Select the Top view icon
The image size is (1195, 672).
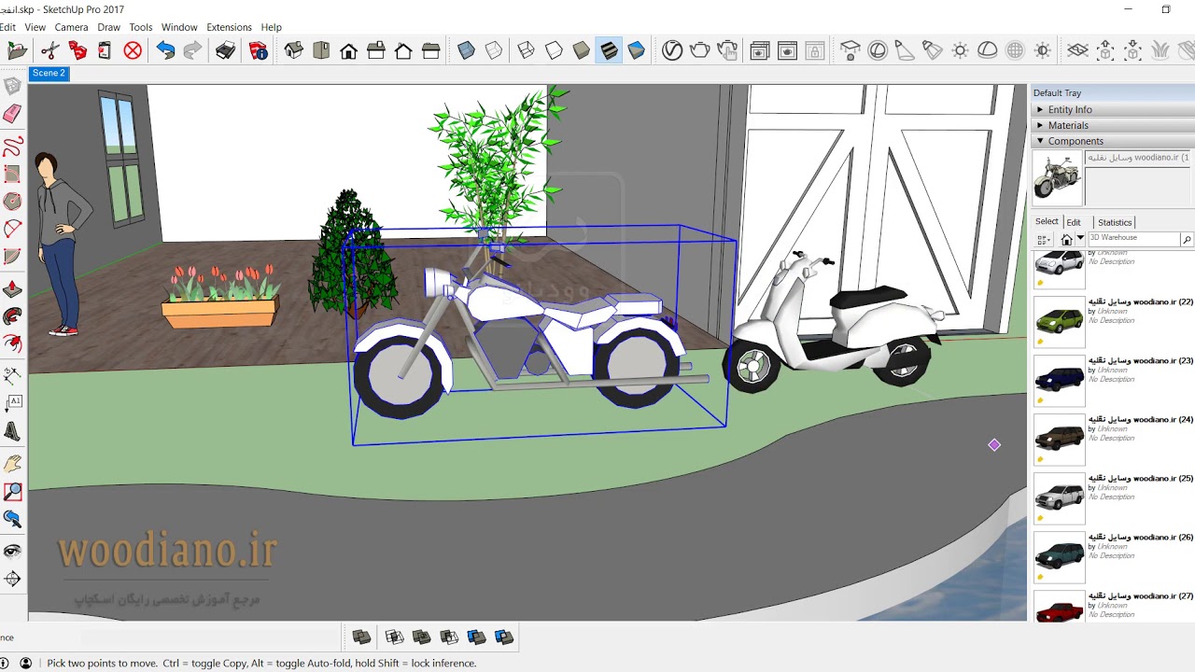(321, 50)
